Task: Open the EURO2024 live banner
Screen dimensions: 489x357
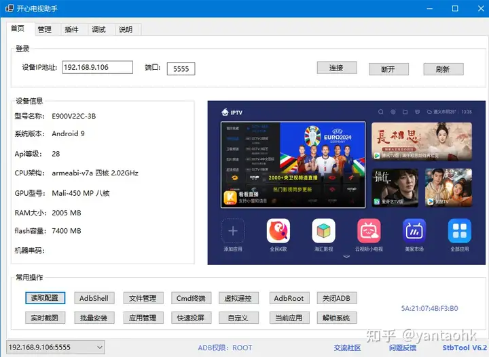Action: point(293,165)
